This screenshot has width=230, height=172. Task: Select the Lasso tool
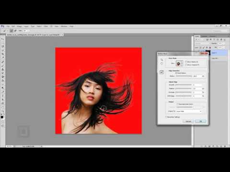tap(2, 46)
